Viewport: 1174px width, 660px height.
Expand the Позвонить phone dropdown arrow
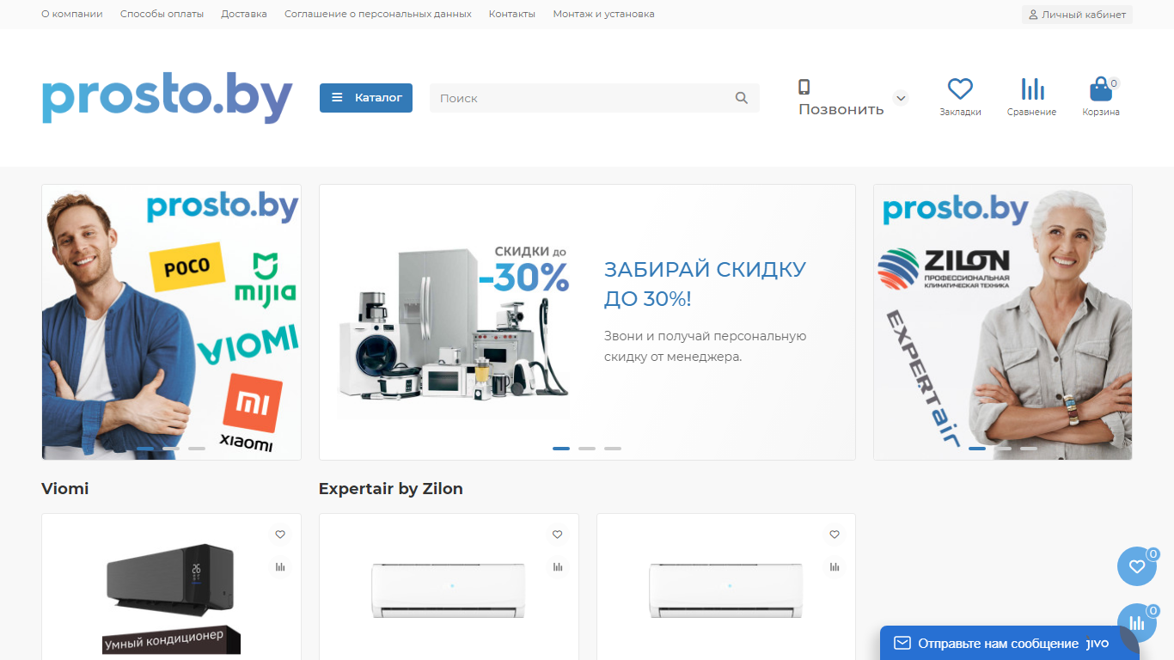(901, 98)
